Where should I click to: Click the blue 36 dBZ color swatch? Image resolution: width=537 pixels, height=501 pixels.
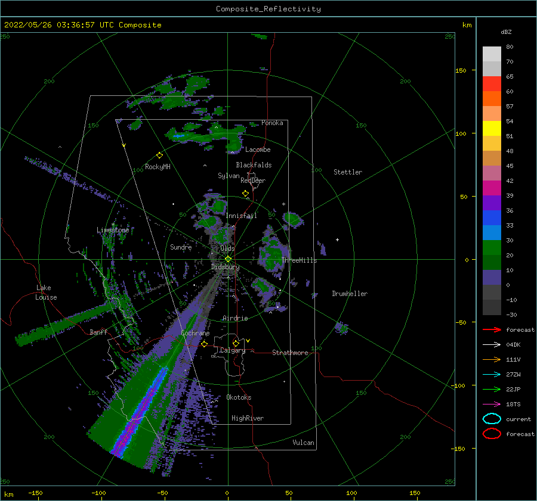tap(492, 217)
